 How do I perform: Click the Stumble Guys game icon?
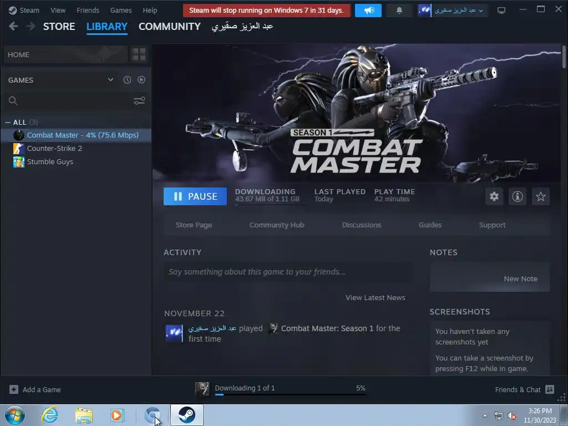pos(19,162)
